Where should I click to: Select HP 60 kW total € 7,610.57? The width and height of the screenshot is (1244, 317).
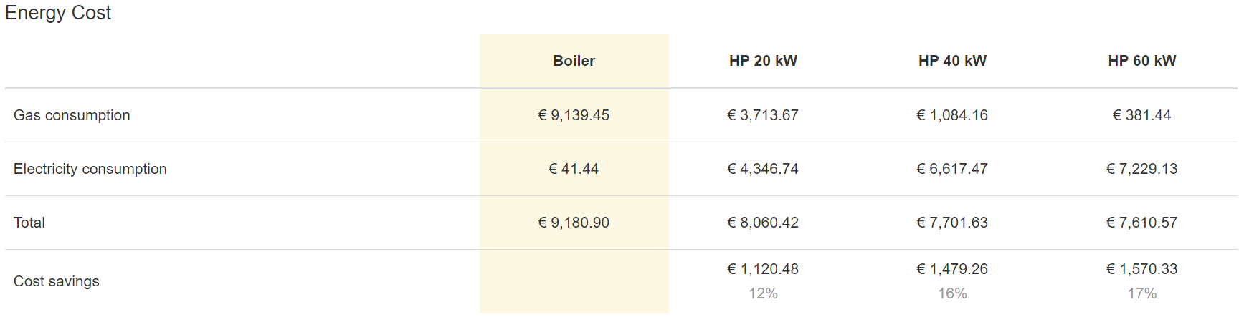click(x=1141, y=223)
